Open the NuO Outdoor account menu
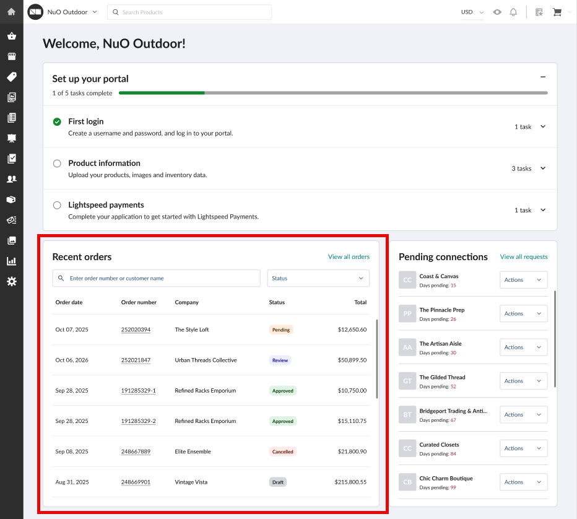 [x=72, y=12]
